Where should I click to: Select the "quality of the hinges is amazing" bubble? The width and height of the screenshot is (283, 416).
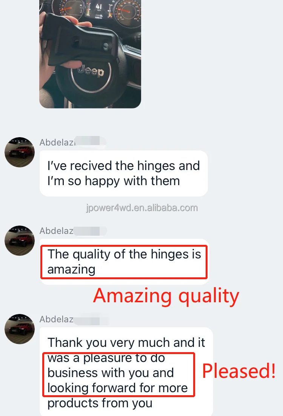124,261
